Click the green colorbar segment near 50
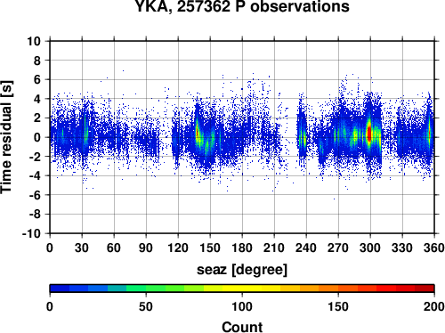445x333 pixels. (x=146, y=288)
